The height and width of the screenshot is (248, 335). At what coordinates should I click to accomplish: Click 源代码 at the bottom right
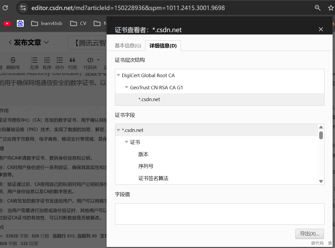click(x=317, y=243)
